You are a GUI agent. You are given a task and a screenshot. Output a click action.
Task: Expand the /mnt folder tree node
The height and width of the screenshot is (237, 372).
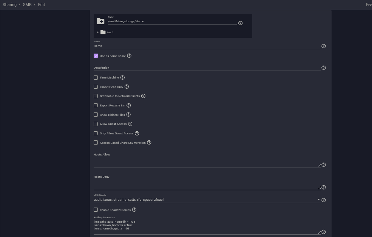point(98,32)
